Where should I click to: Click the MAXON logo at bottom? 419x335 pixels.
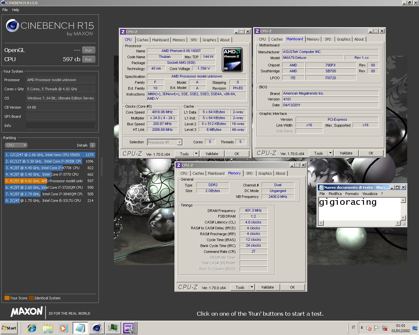point(27,312)
